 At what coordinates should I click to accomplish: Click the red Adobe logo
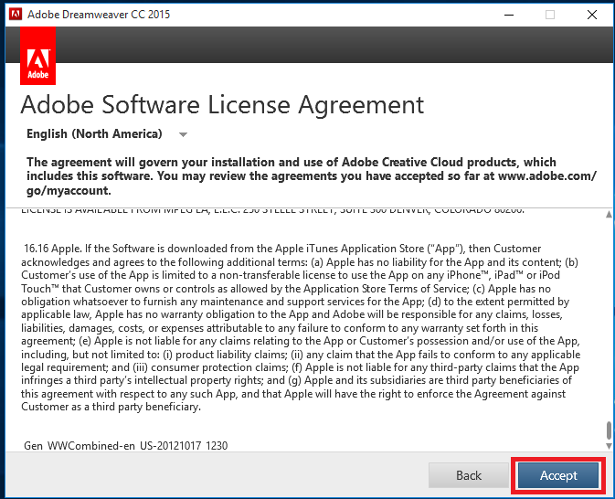[x=37, y=55]
